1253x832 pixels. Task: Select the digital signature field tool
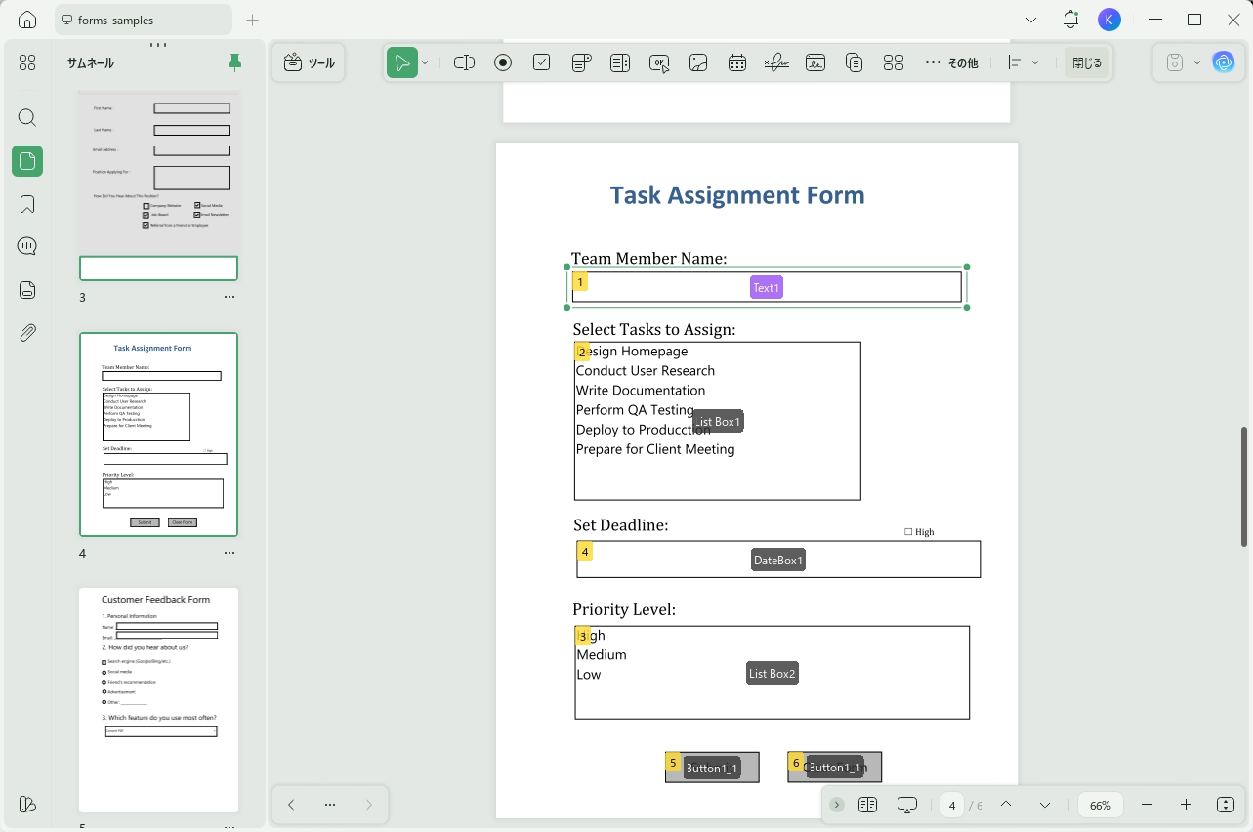tap(776, 62)
